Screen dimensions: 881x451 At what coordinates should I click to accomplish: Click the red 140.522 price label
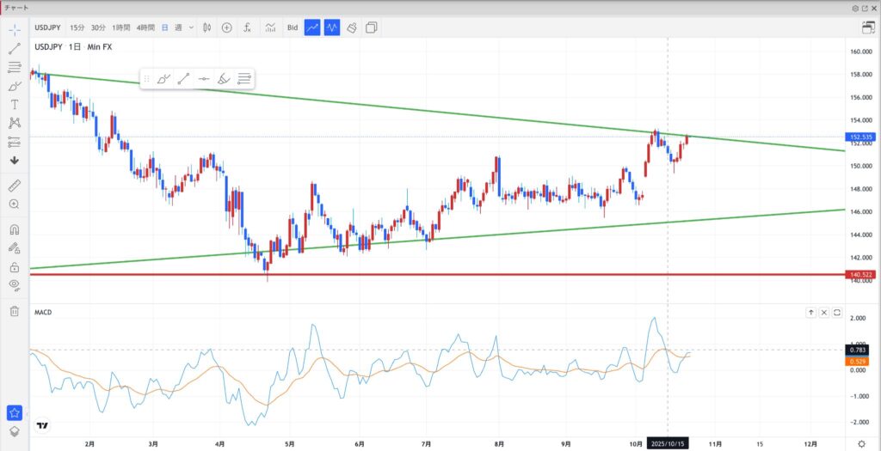pos(861,275)
